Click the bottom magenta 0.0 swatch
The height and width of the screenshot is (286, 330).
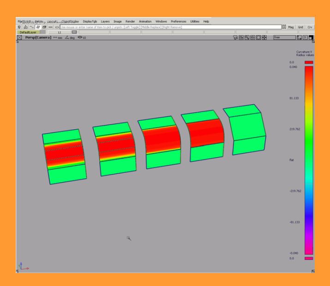pos(309,258)
